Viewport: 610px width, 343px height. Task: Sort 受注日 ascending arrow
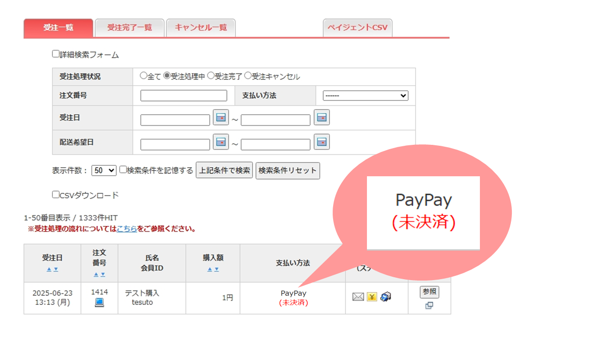[49, 269]
